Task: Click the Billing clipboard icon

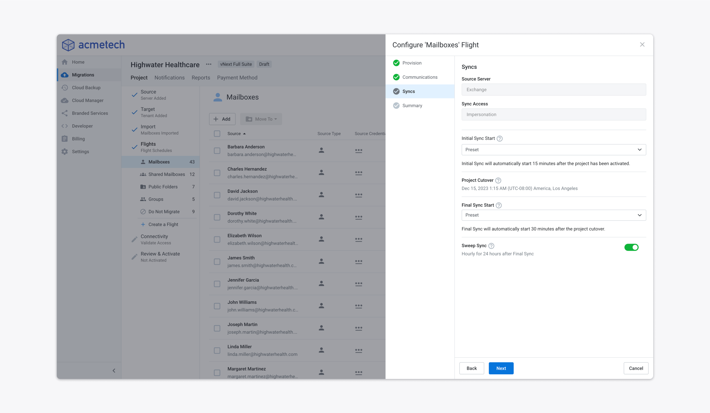Action: coord(65,139)
